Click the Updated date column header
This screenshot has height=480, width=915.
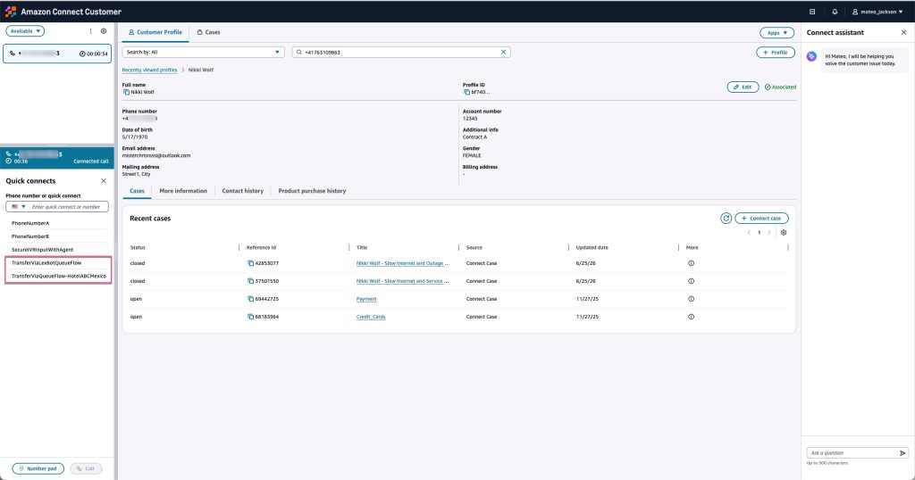pos(592,247)
